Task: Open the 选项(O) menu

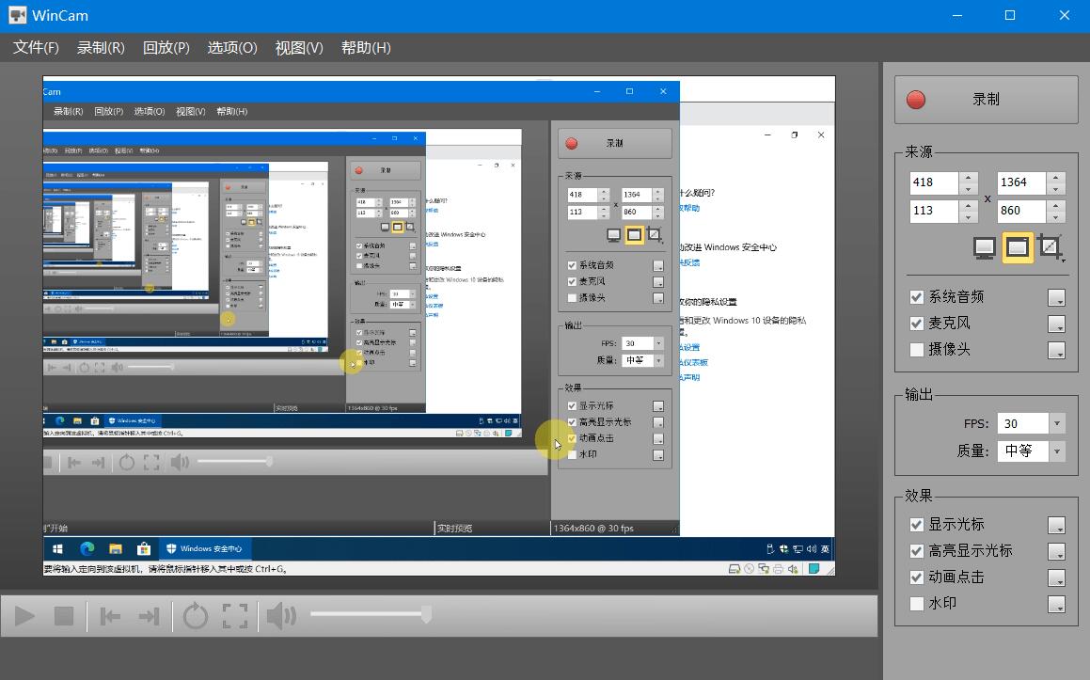Action: [x=232, y=47]
